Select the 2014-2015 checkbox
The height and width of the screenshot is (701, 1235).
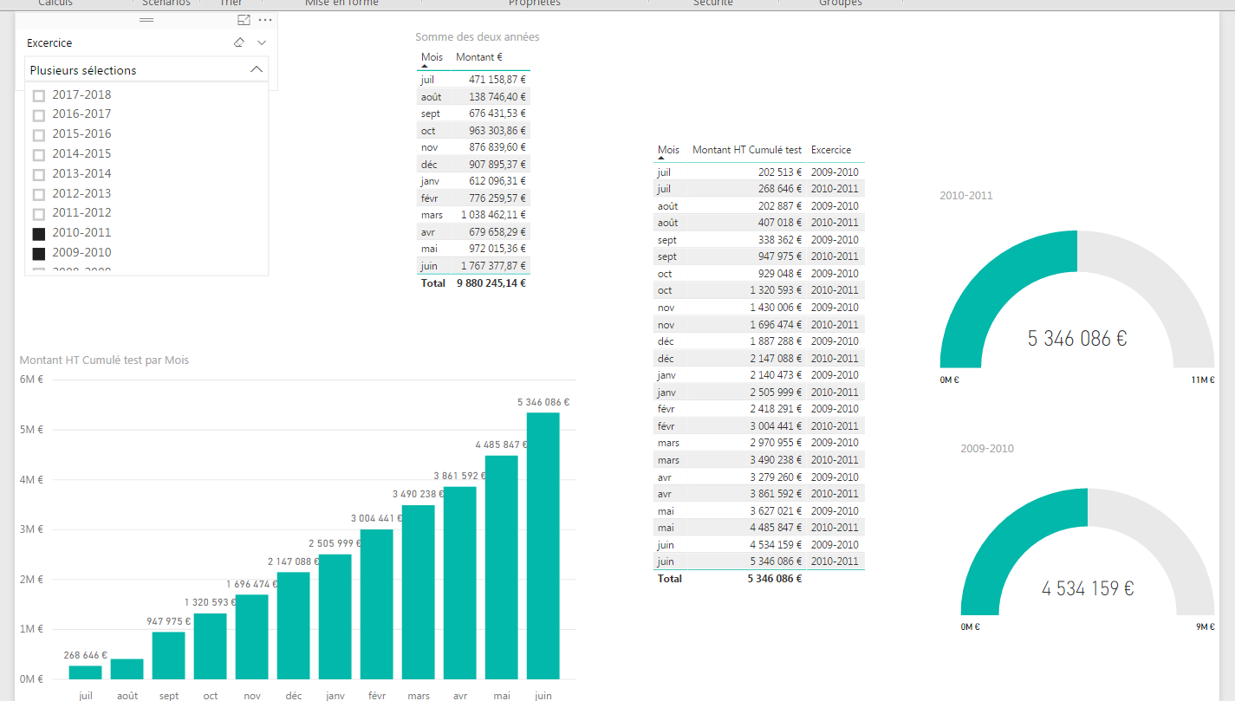point(39,155)
